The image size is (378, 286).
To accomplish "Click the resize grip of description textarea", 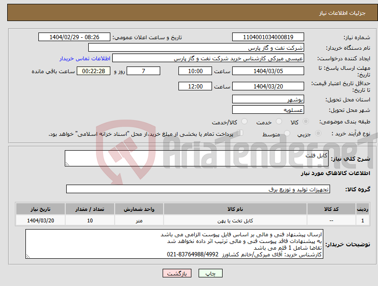I will click(x=67, y=164).
